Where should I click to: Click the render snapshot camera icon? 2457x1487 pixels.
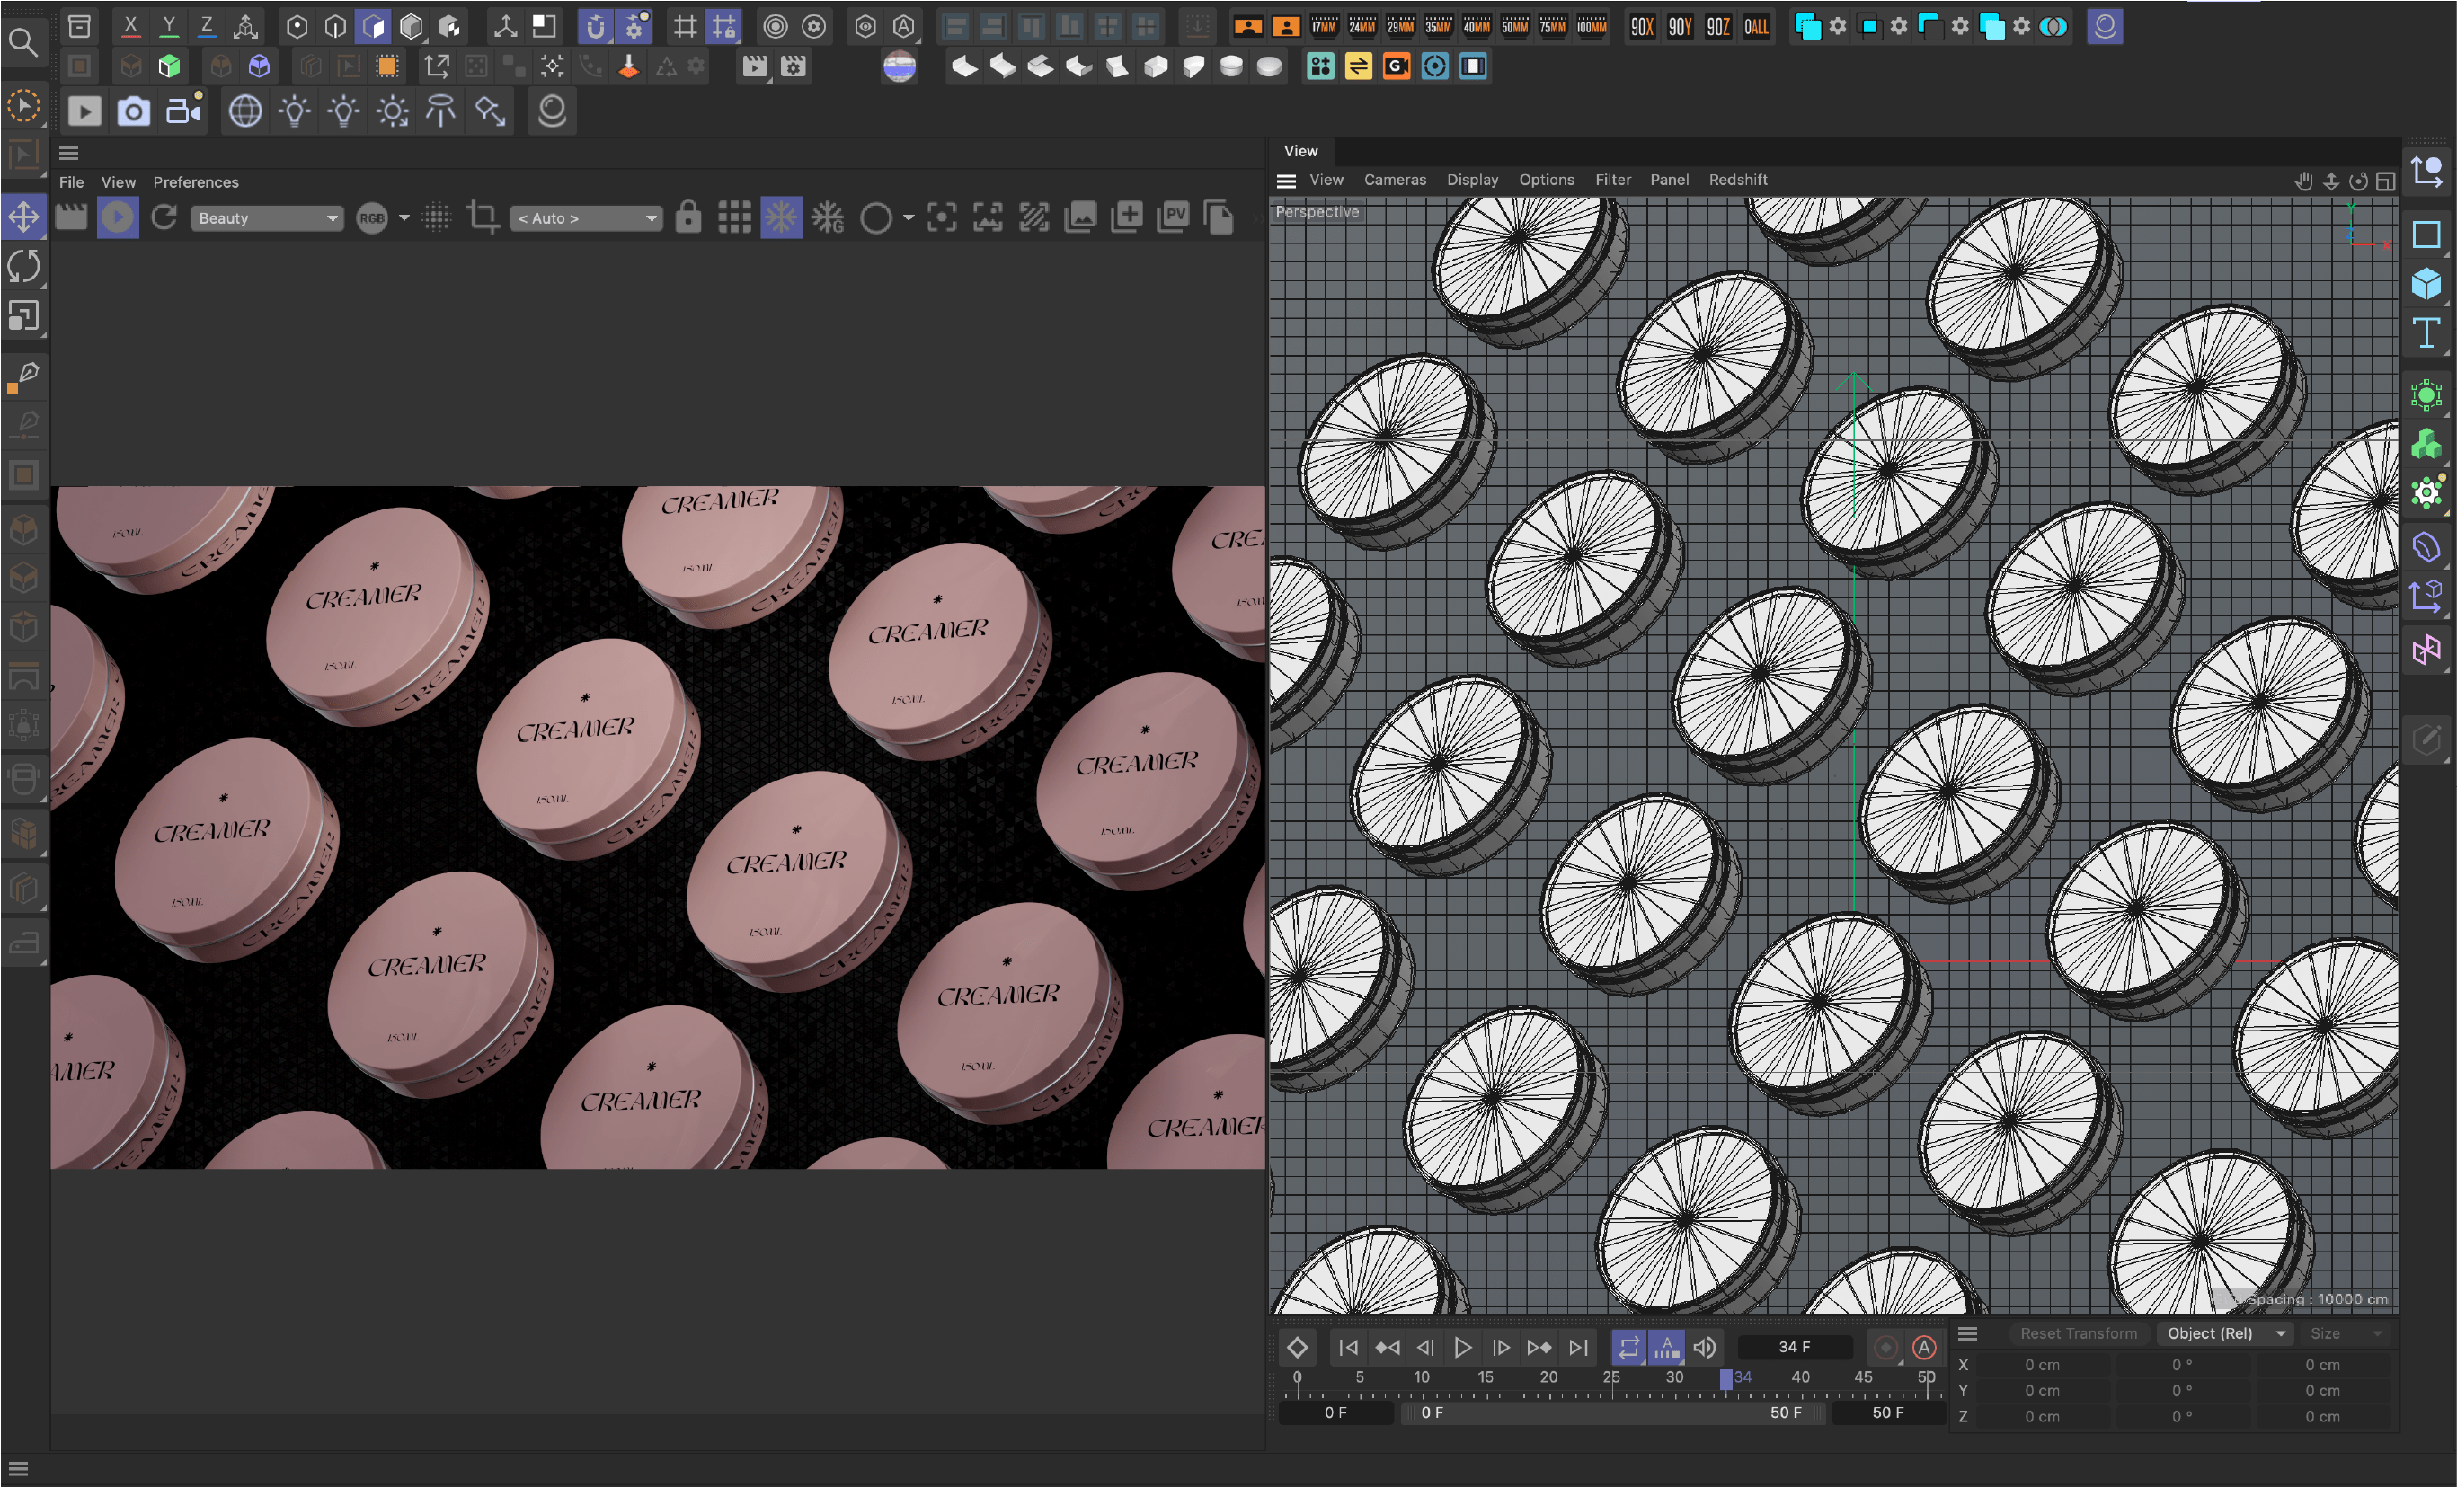tap(134, 111)
